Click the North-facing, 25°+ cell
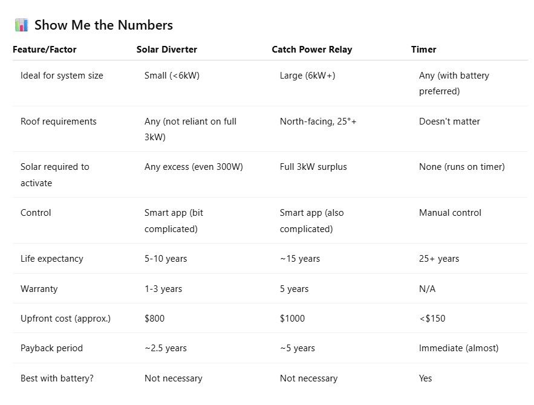534x405 pixels. pos(318,121)
